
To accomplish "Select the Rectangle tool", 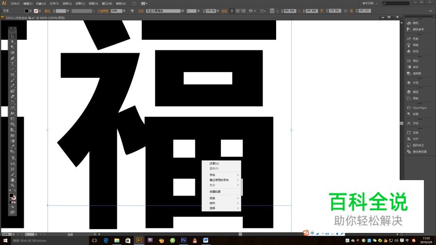I will click(12, 75).
